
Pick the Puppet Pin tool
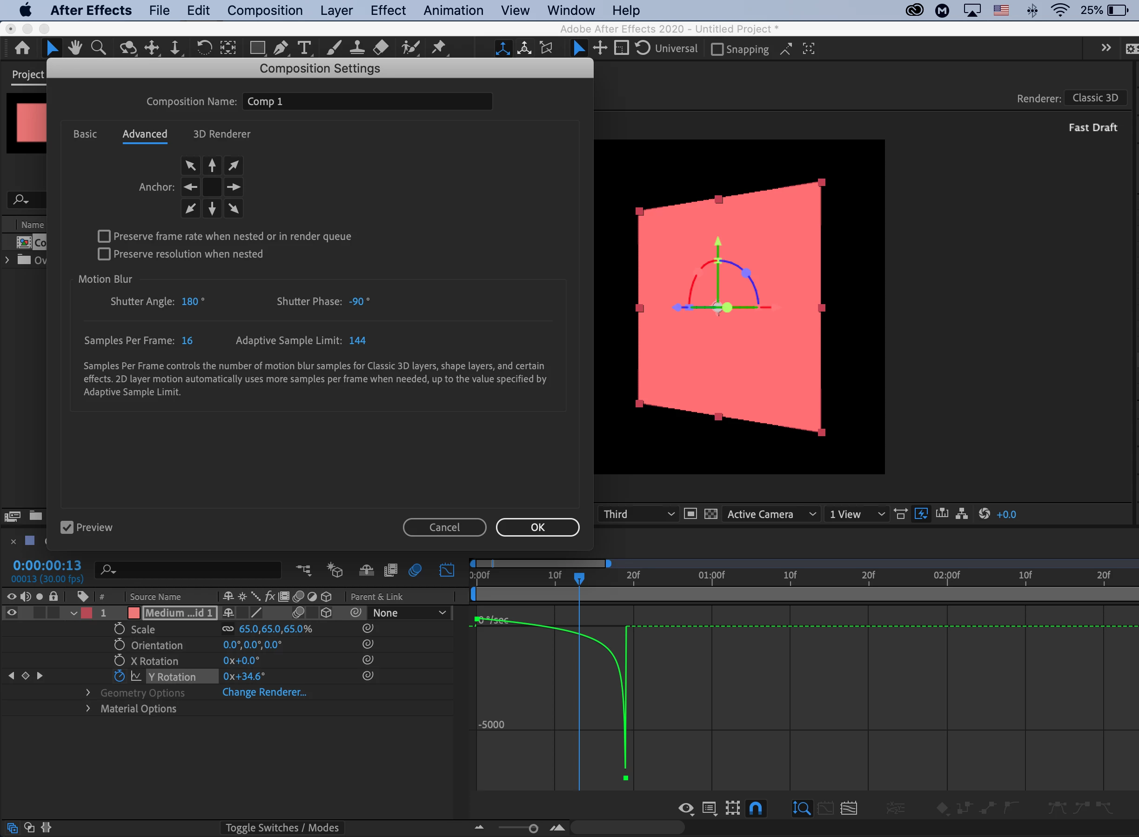(438, 48)
